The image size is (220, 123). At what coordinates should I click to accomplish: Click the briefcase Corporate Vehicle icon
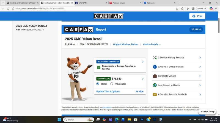point(155,76)
